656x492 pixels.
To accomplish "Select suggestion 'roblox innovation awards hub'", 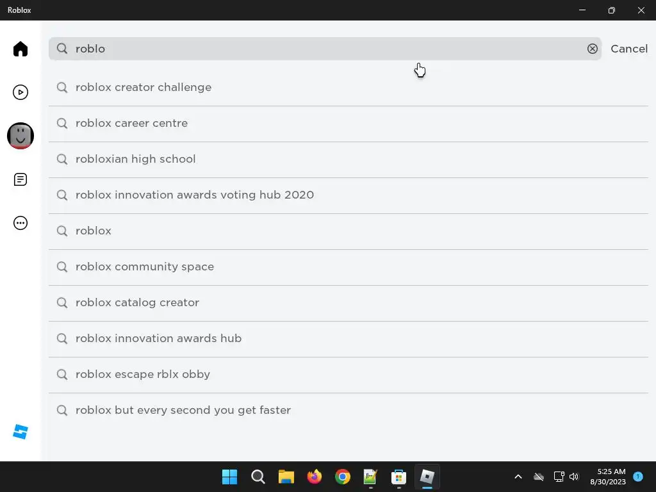I will 348,339.
